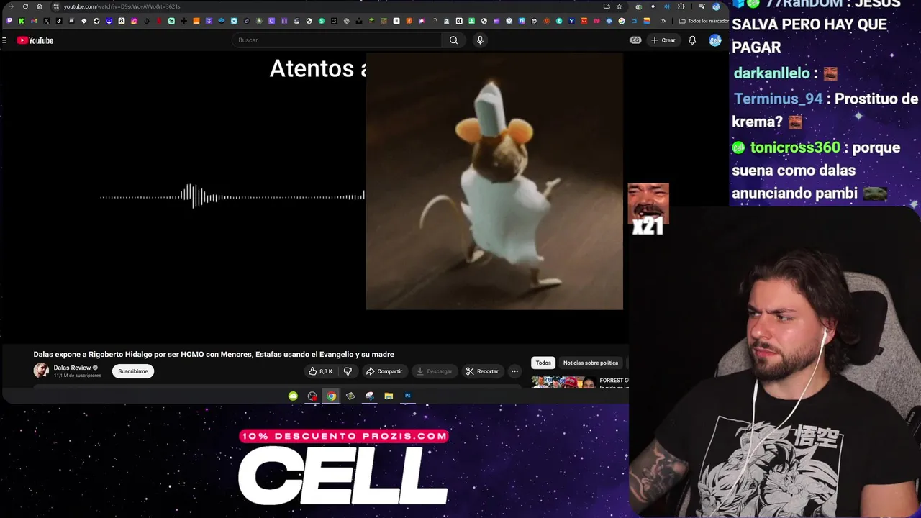Screen dimensions: 921x518
Task: Select the Todos filter chip
Action: pyautogui.click(x=543, y=363)
